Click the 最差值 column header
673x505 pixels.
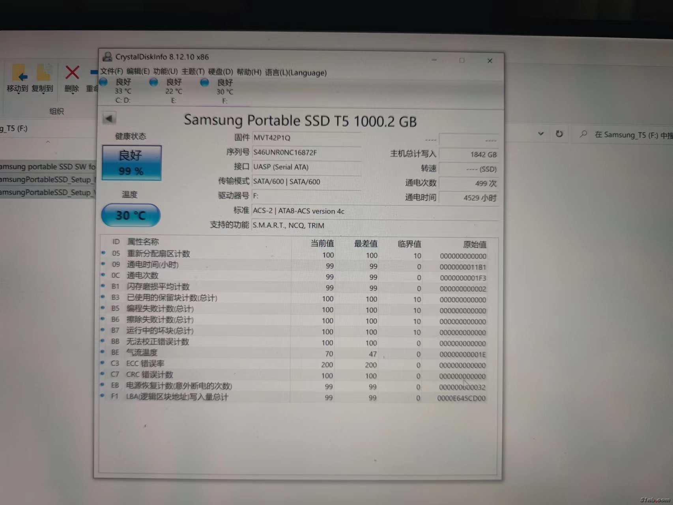coord(366,243)
